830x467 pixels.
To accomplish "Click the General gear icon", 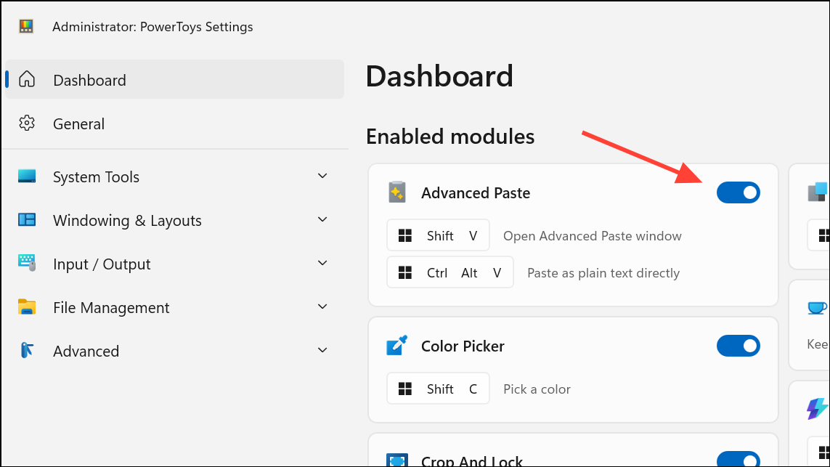I will [26, 123].
